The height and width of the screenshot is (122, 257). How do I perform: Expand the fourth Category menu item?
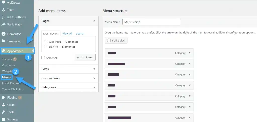pyautogui.click(x=190, y=85)
